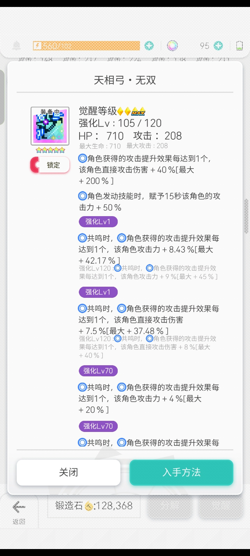Add stamina with the plus icon beside 560
The image size is (250, 556).
click(149, 46)
